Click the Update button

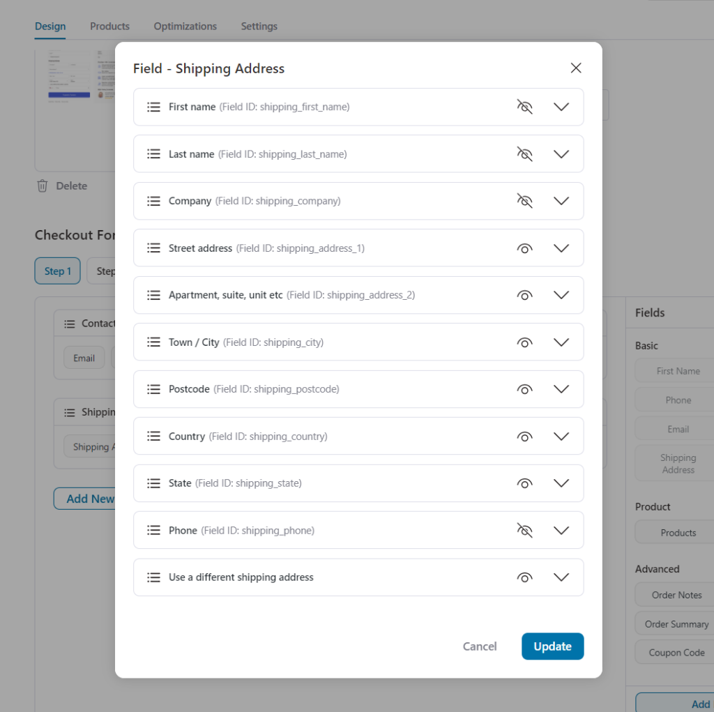tap(552, 646)
